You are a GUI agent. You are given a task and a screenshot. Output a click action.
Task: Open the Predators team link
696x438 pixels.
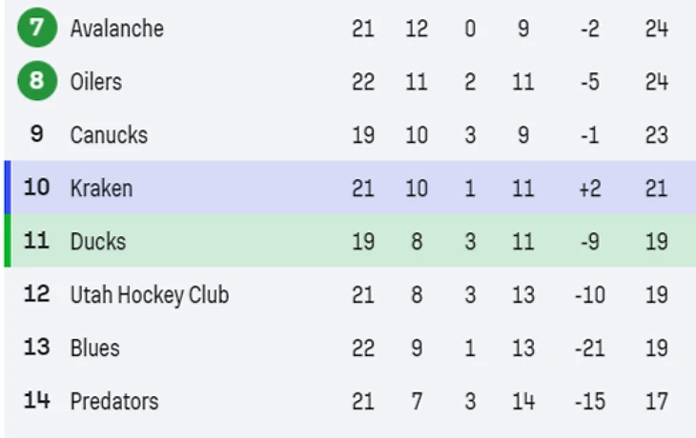113,402
